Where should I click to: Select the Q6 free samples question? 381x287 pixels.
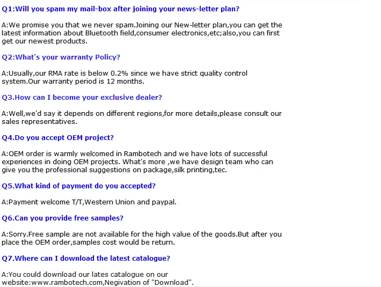62,218
